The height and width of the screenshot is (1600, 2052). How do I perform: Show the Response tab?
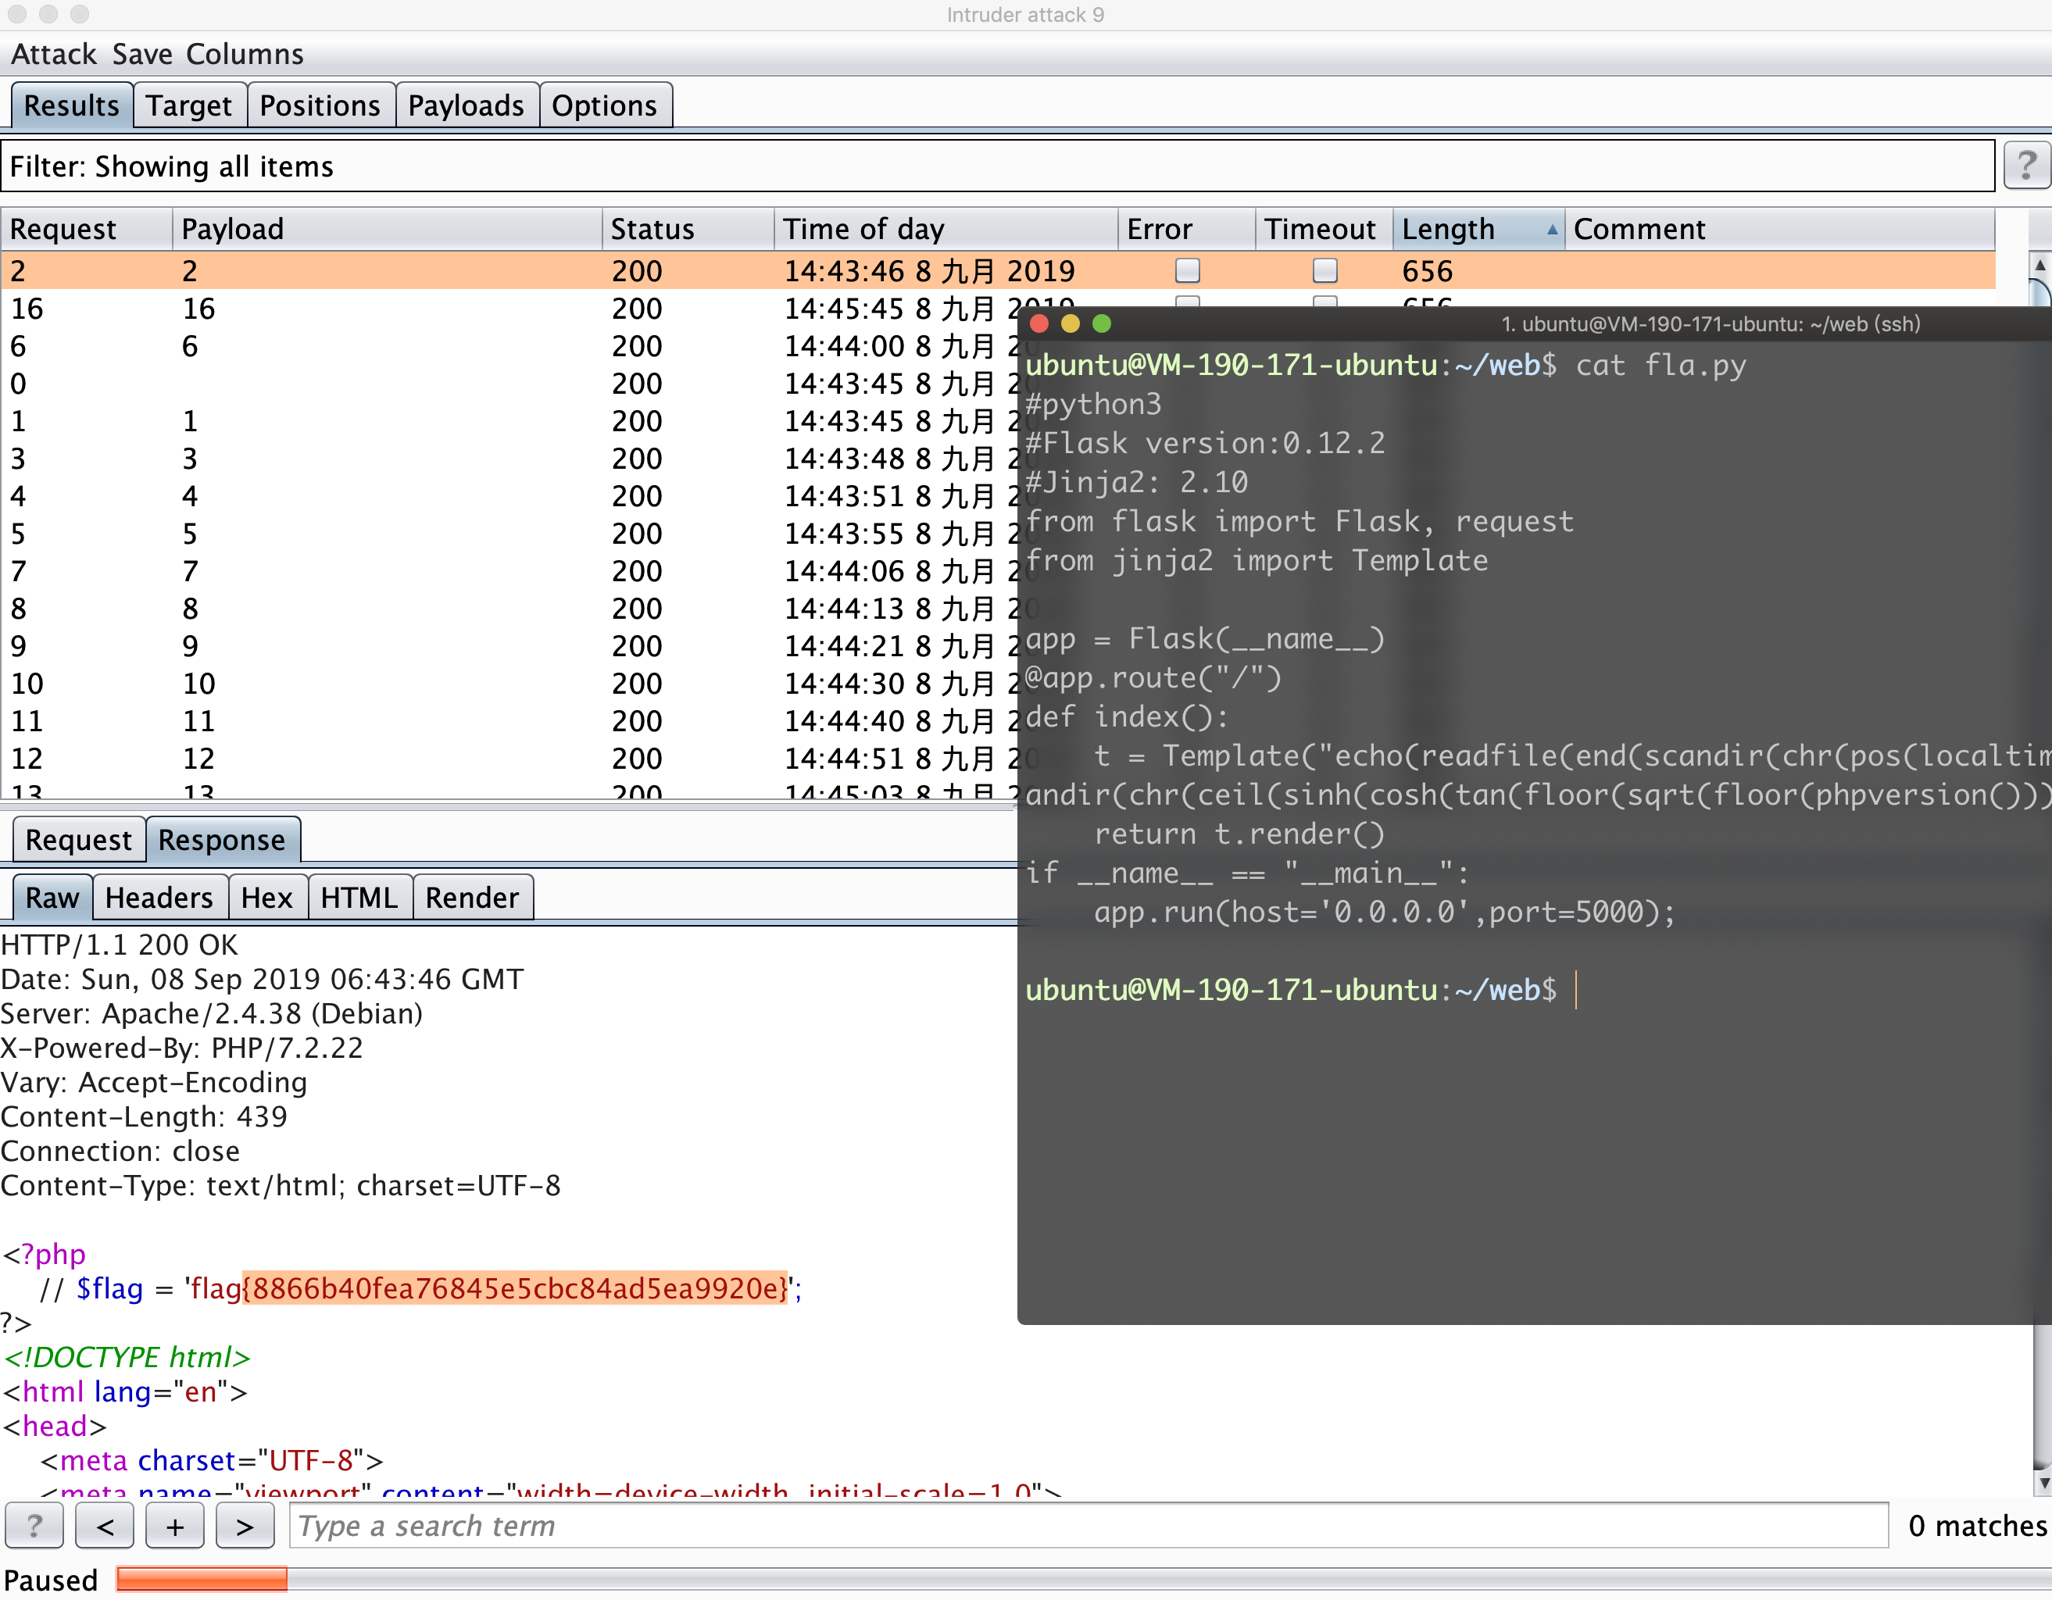click(222, 839)
